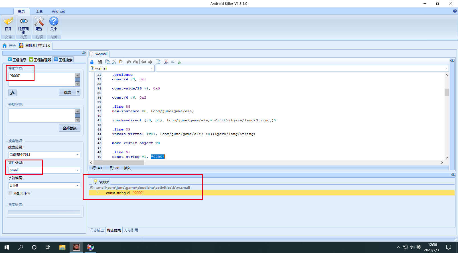Click replace box scroll-up arrow

click(77, 111)
